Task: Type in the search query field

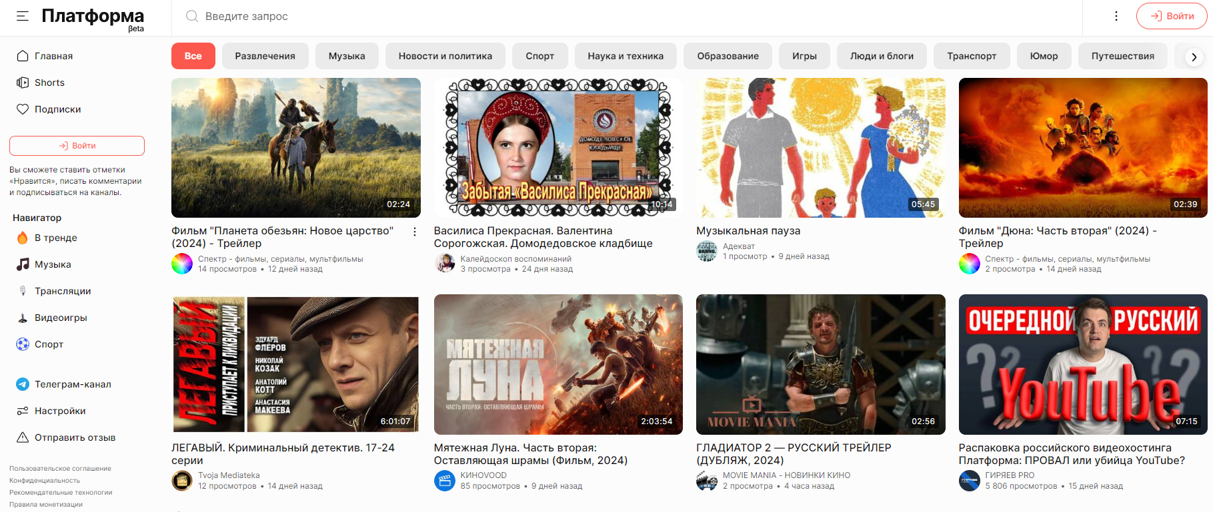Action: [x=600, y=16]
